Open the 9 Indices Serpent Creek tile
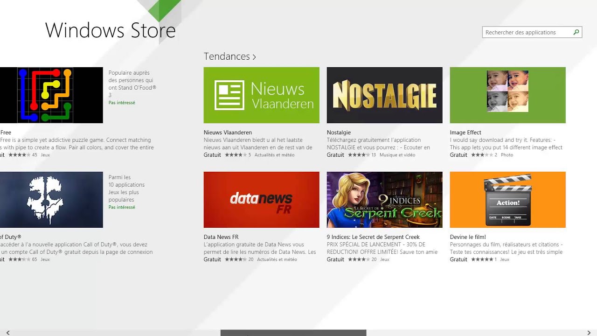Image resolution: width=597 pixels, height=336 pixels. tap(385, 200)
